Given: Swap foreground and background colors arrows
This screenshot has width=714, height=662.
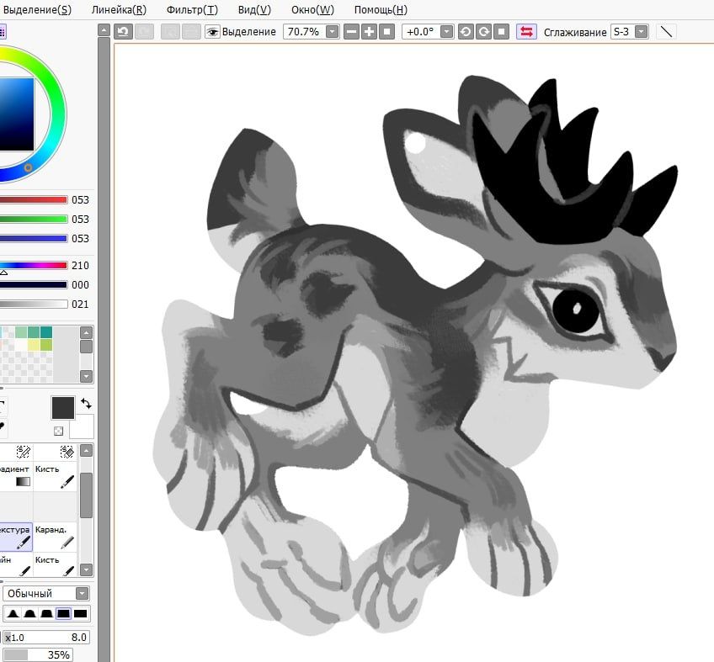Looking at the screenshot, I should click(x=86, y=403).
